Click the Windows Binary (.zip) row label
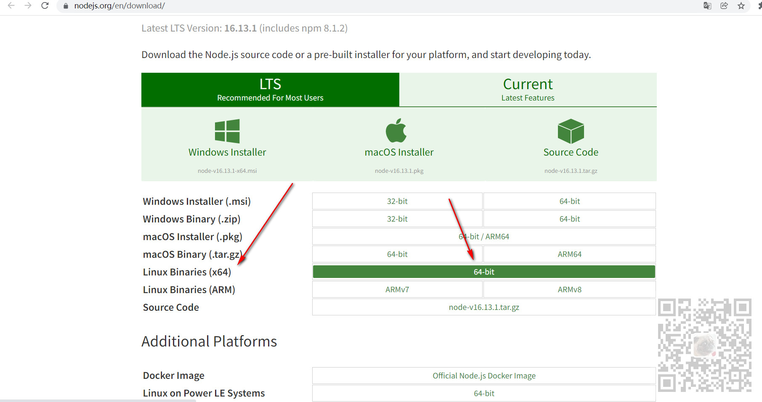 [x=191, y=219]
